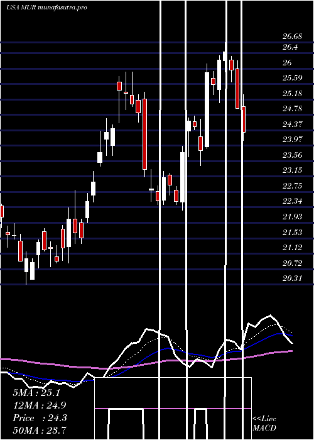Click the 23.15 price axis label
This screenshot has height=440, width=314.
point(293,170)
